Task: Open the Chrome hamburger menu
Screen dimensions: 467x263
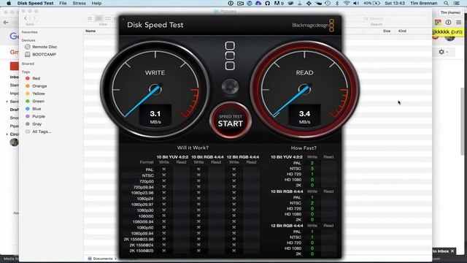Action: pos(459,23)
